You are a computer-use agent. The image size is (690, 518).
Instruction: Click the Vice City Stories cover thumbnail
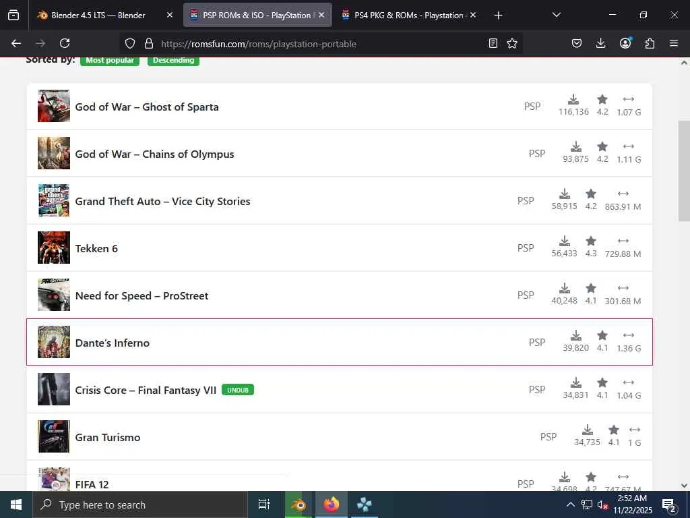pos(54,200)
